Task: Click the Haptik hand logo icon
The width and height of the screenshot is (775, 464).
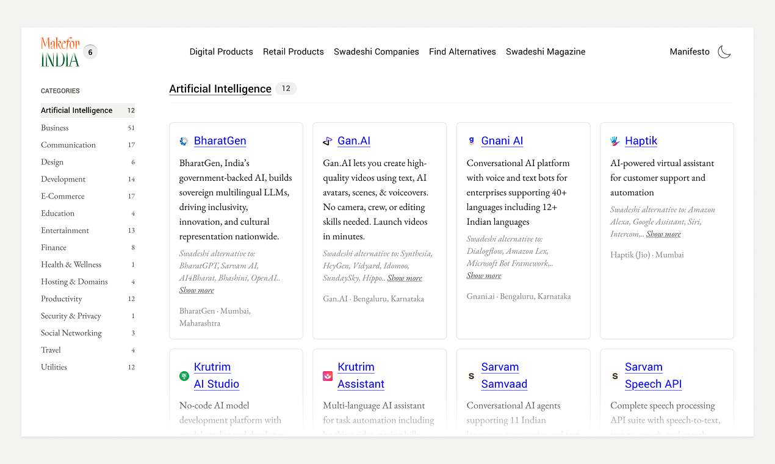Action: pos(615,141)
